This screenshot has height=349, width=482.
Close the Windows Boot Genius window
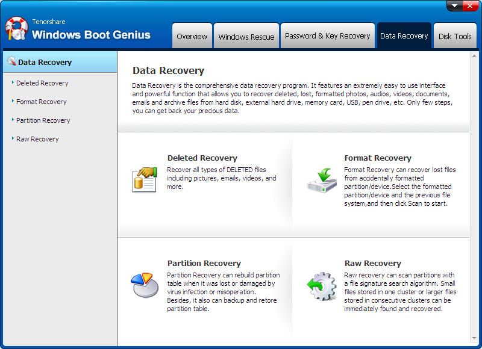pos(470,5)
